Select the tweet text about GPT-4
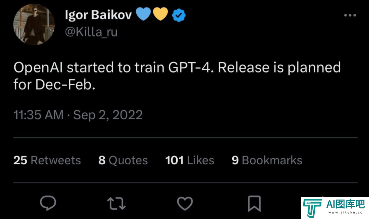The width and height of the screenshot is (369, 219). tap(177, 76)
